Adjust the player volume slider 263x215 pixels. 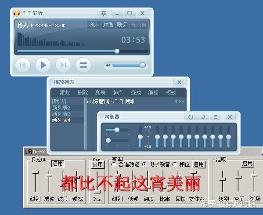click(x=129, y=65)
